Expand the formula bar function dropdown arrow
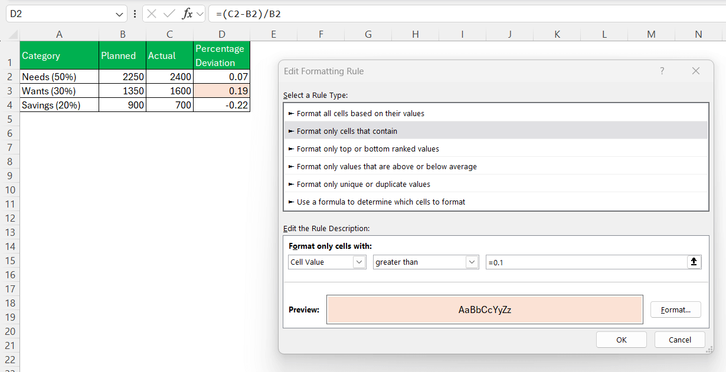The width and height of the screenshot is (726, 372). [200, 14]
